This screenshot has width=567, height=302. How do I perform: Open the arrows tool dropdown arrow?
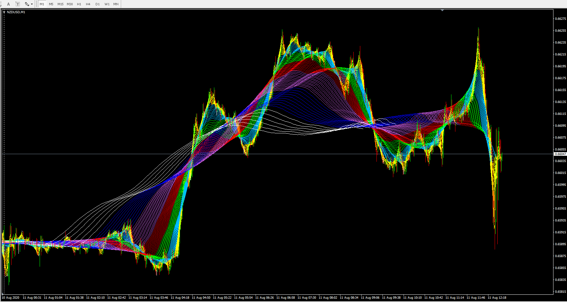32,4
